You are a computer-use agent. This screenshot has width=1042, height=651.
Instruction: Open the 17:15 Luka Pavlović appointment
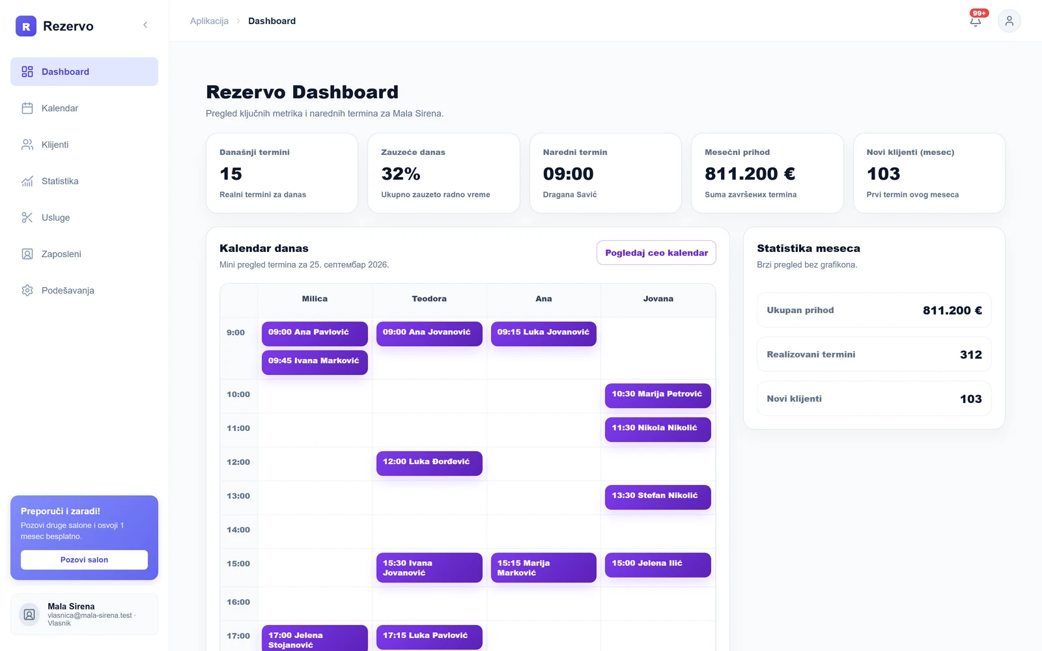(429, 637)
